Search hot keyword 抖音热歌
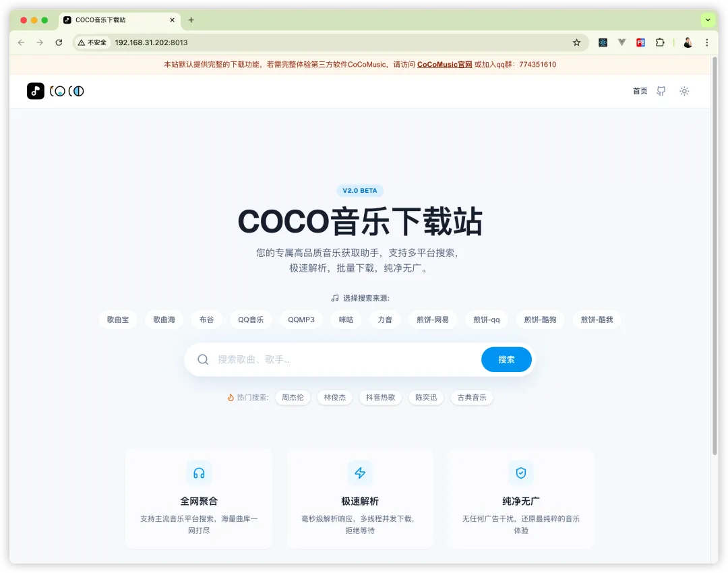This screenshot has height=573, width=728. pos(380,398)
